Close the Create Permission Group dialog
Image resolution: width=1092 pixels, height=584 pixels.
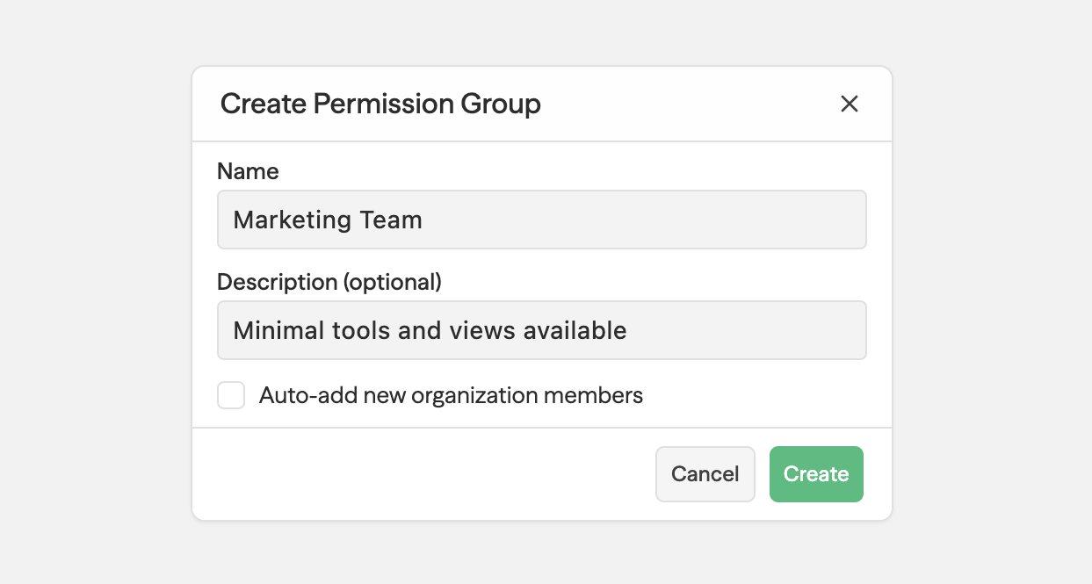[849, 104]
